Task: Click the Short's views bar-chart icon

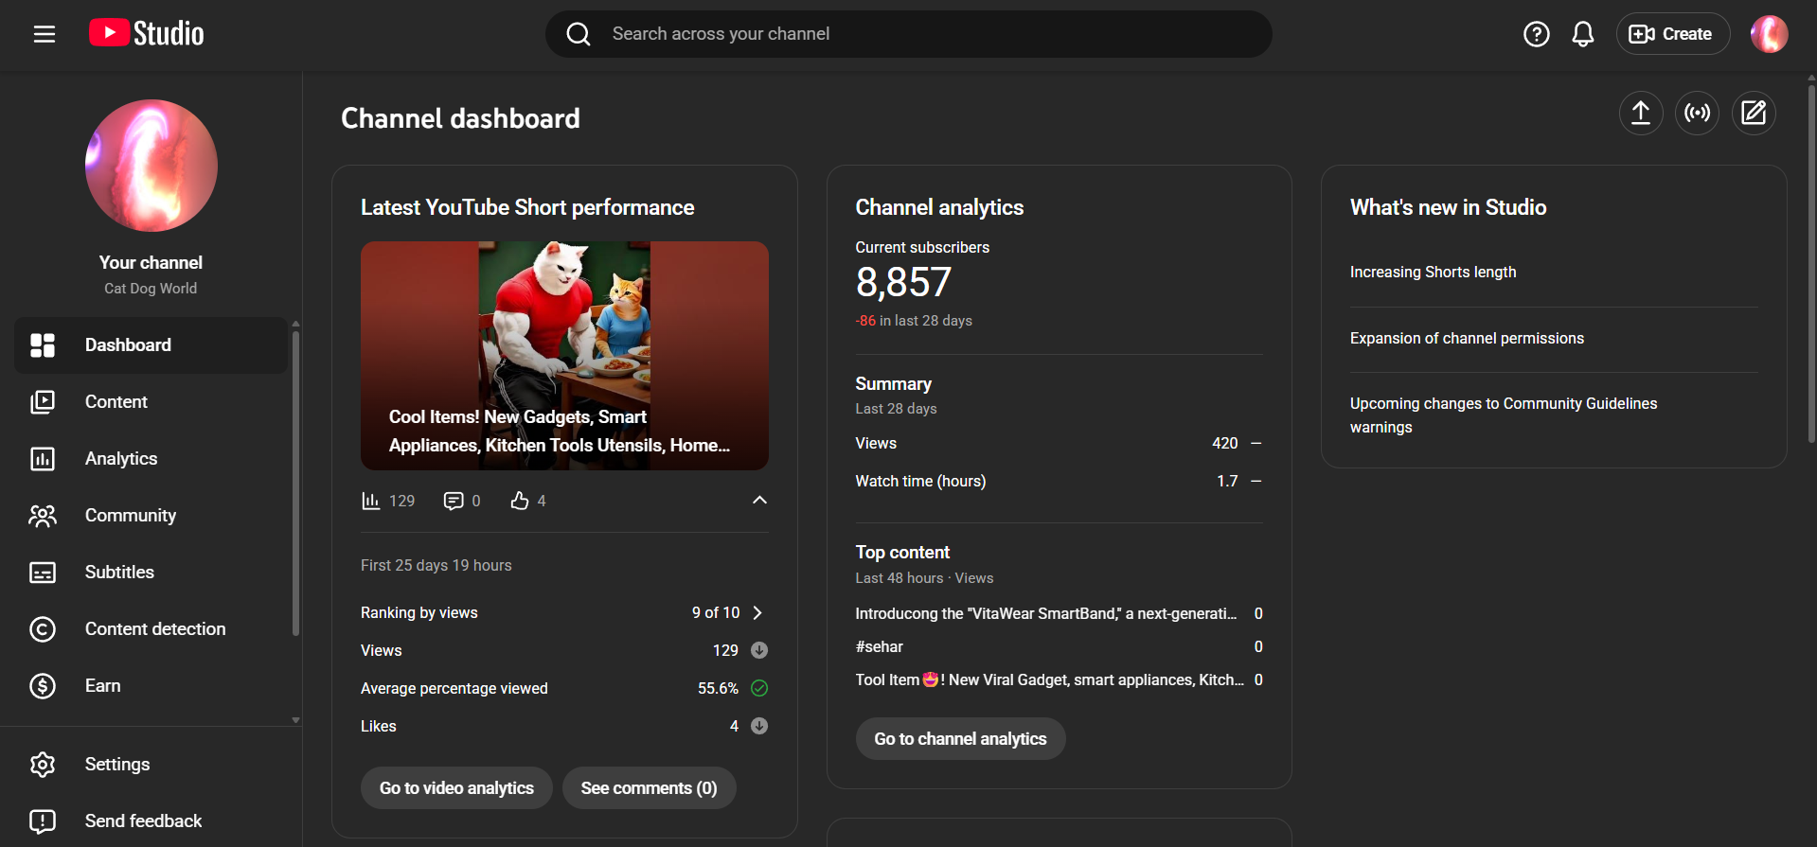Action: (x=371, y=501)
